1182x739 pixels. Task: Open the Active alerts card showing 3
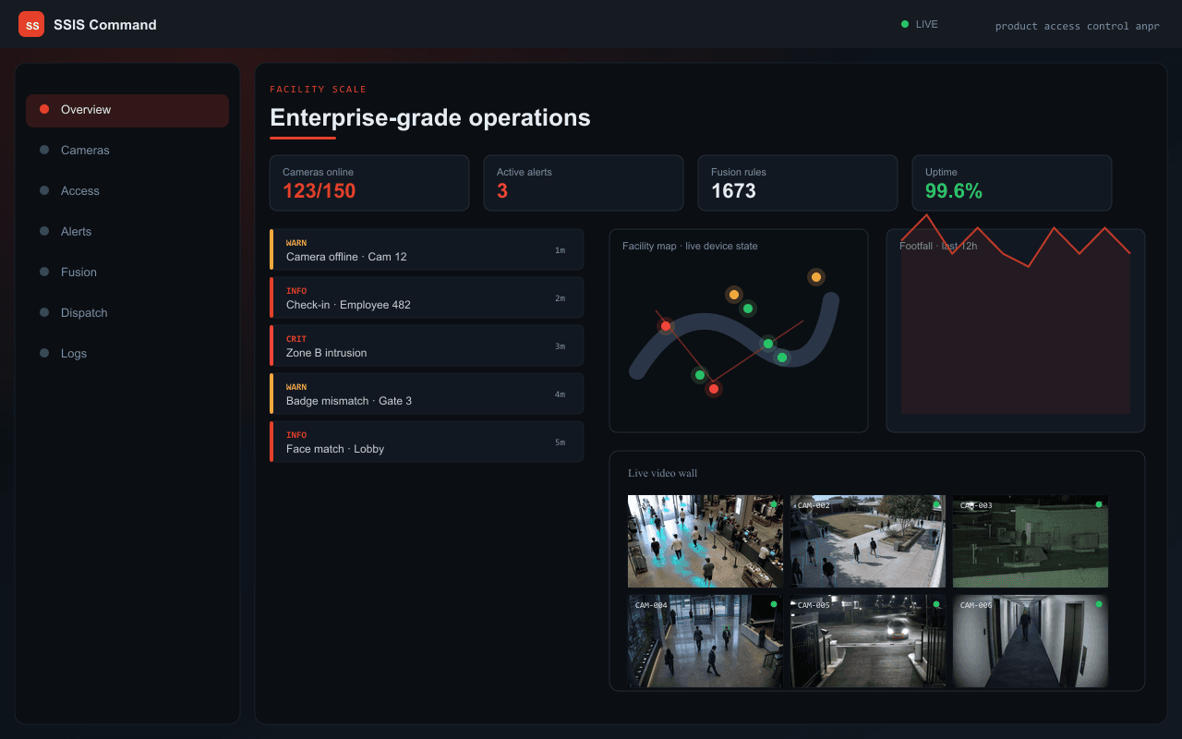584,183
